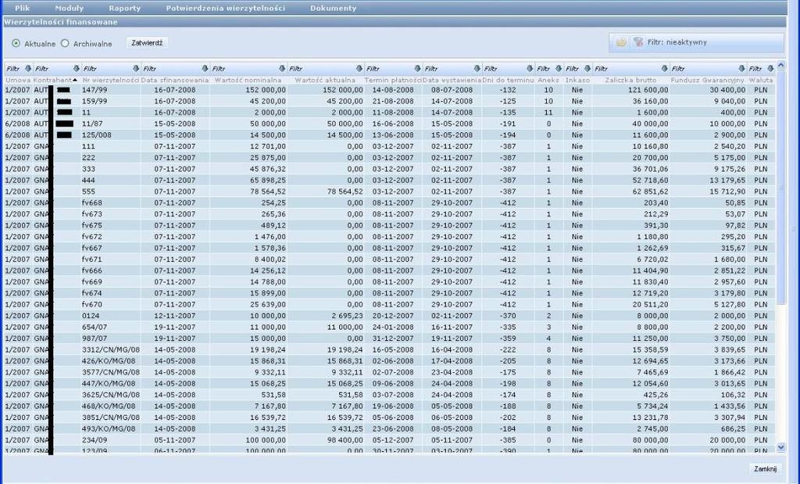Screen dimensions: 800x484
Task: Click the value 98 400,00 in Wartość aktualna
Action: click(345, 439)
